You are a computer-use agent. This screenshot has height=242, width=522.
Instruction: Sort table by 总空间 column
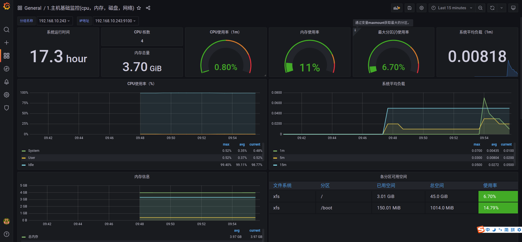click(x=437, y=186)
